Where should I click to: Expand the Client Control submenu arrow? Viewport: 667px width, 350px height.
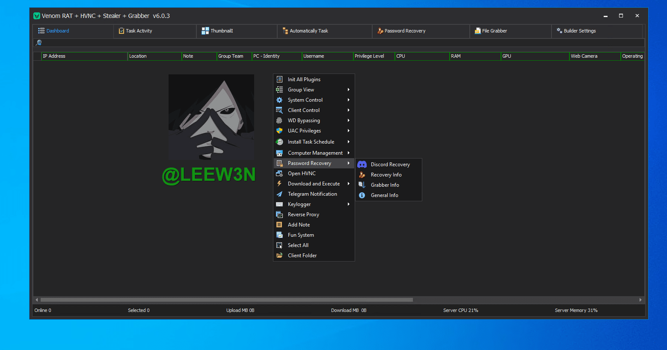point(349,110)
